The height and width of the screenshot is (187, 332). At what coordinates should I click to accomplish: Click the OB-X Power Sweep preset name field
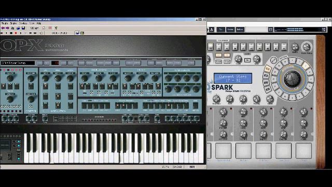tap(18, 63)
